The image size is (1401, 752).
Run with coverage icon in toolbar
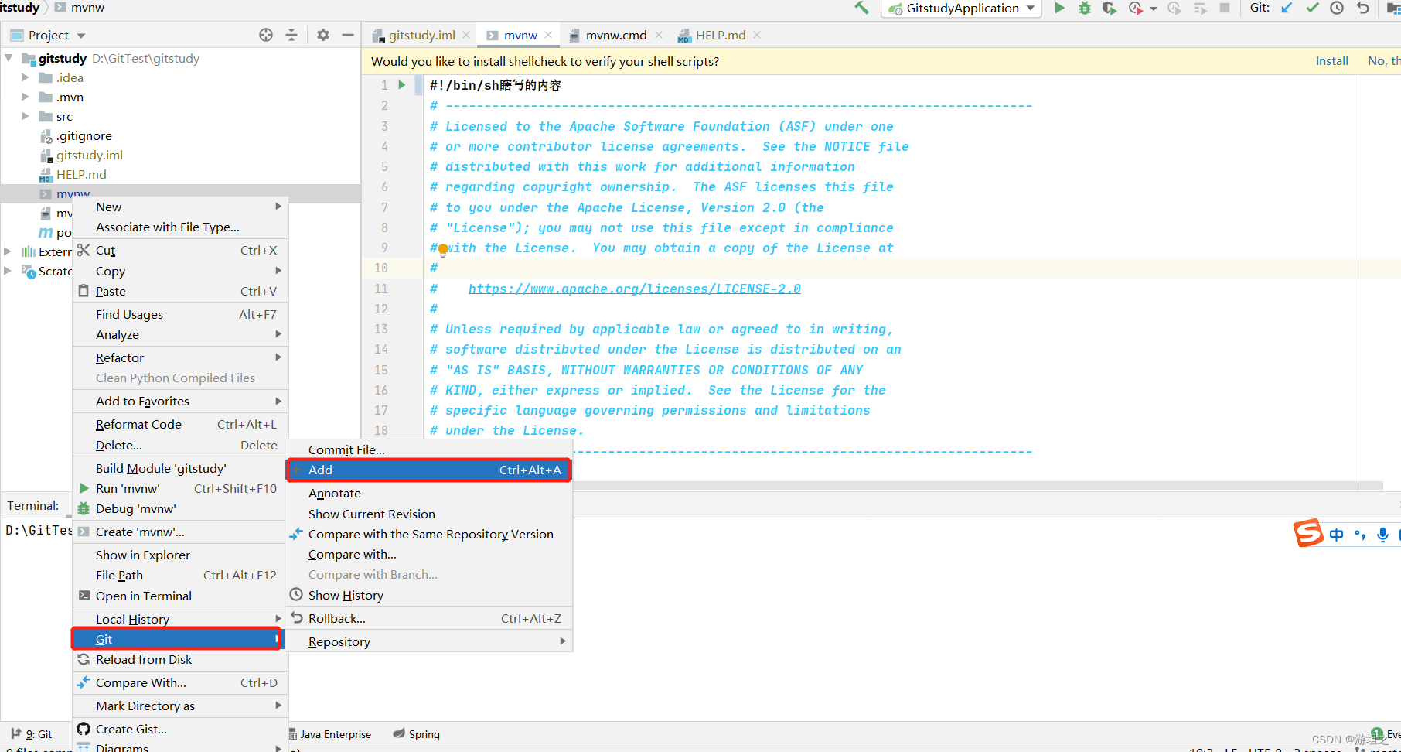click(x=1110, y=8)
